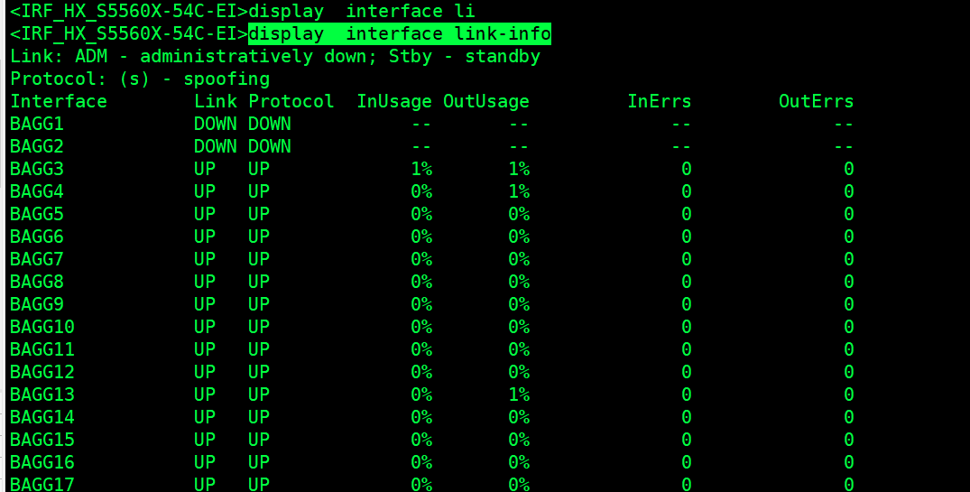Click the InErrs value for BAGG15
The width and height of the screenshot is (970, 492).
[x=687, y=440]
